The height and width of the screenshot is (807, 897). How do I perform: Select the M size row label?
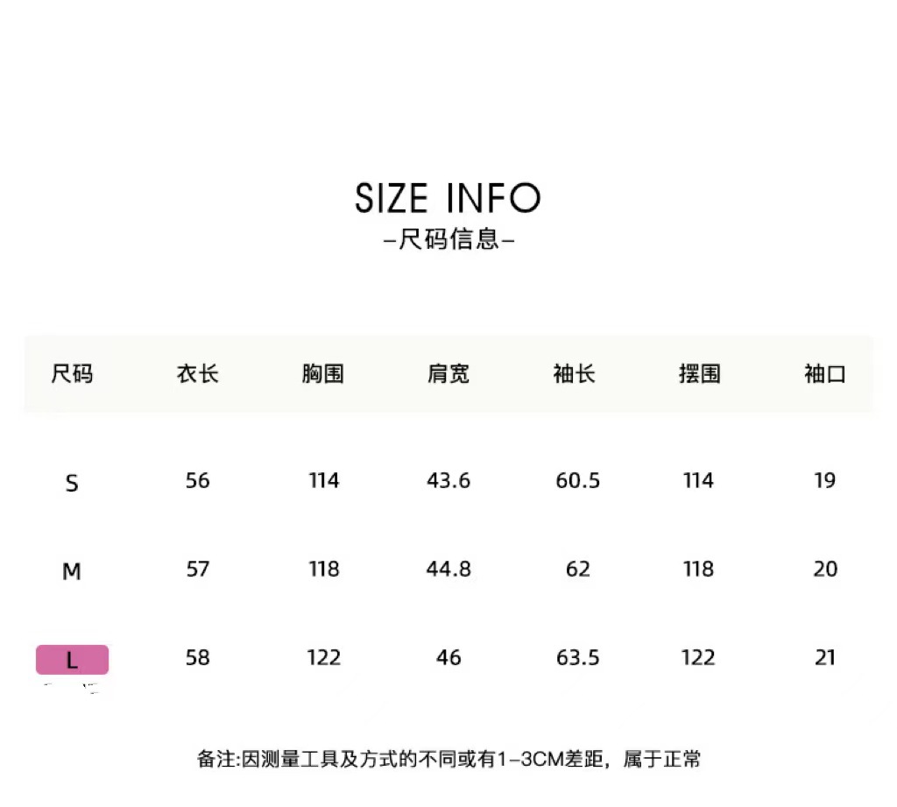72,571
